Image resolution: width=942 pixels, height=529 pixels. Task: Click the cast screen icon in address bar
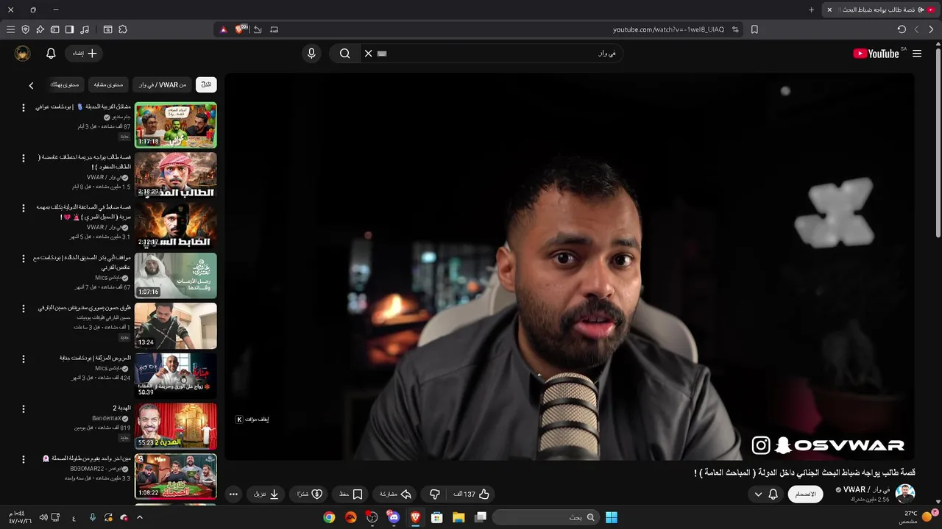pyautogui.click(x=274, y=29)
